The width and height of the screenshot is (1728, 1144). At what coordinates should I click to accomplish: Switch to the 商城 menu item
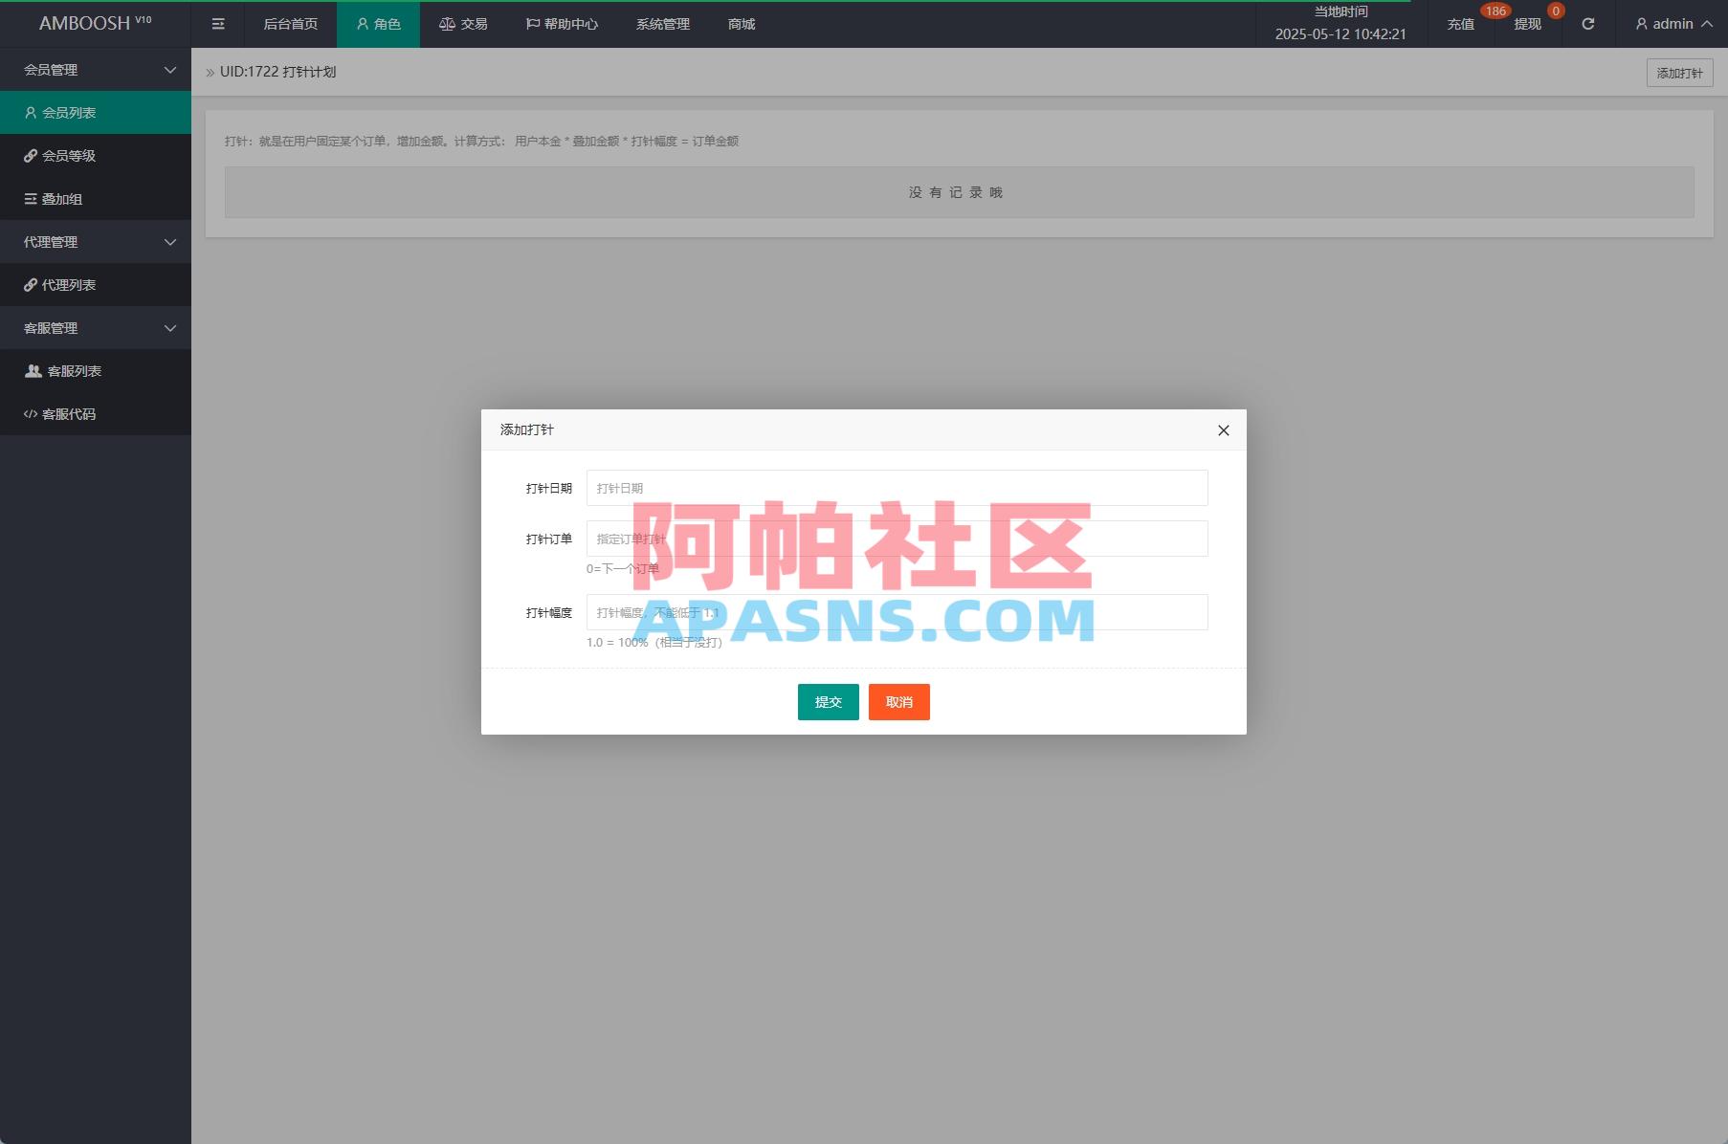click(743, 24)
